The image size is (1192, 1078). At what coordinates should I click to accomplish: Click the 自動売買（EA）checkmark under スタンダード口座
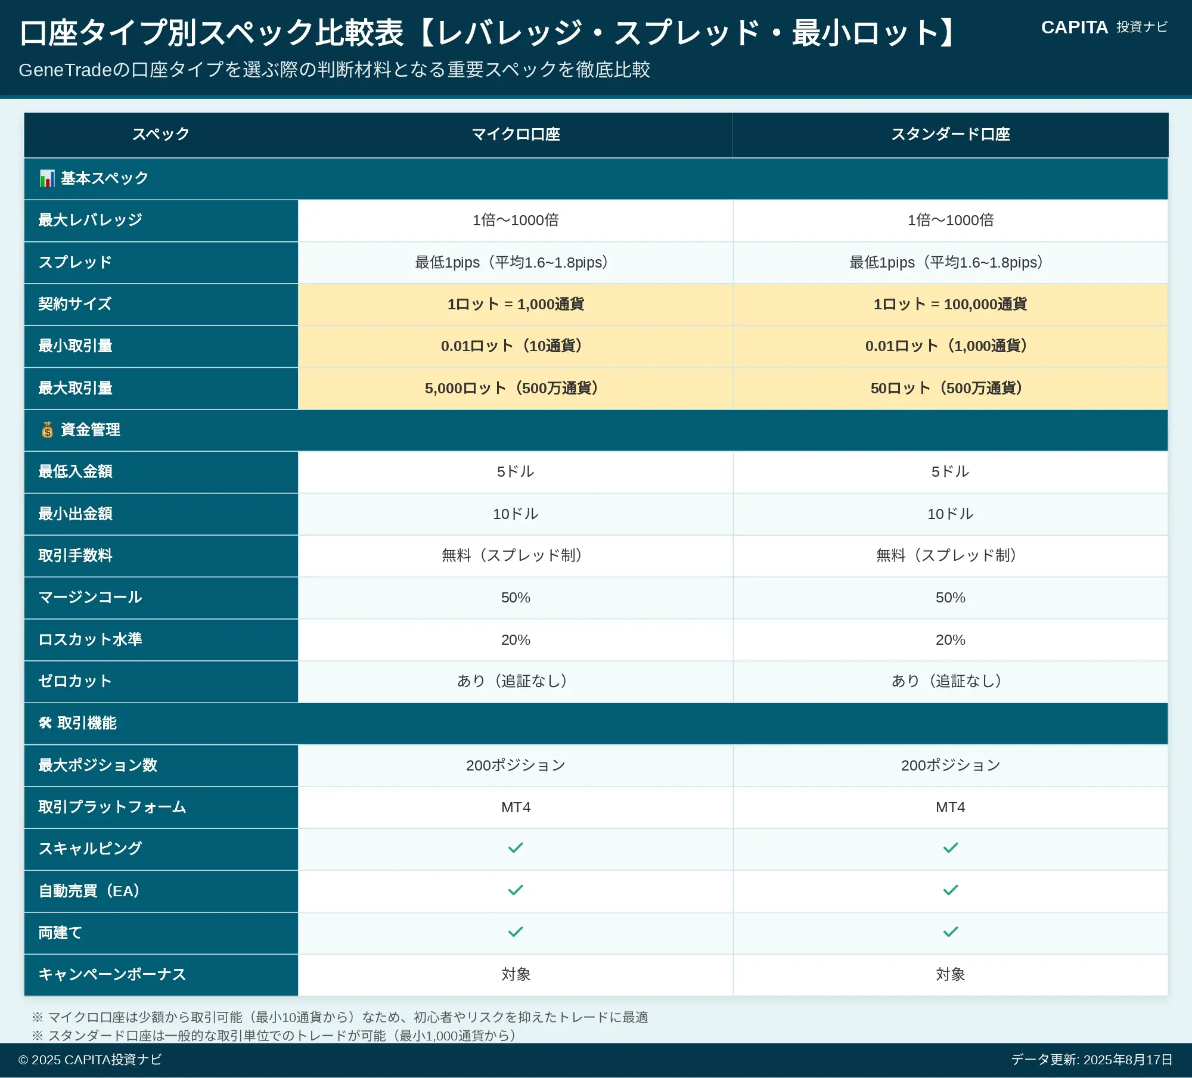[x=951, y=890]
